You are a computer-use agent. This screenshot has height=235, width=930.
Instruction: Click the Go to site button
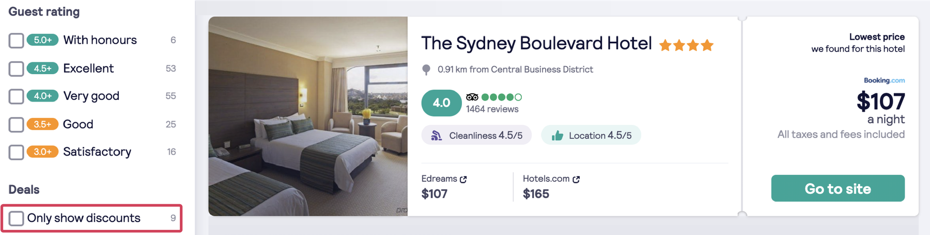[x=838, y=188]
